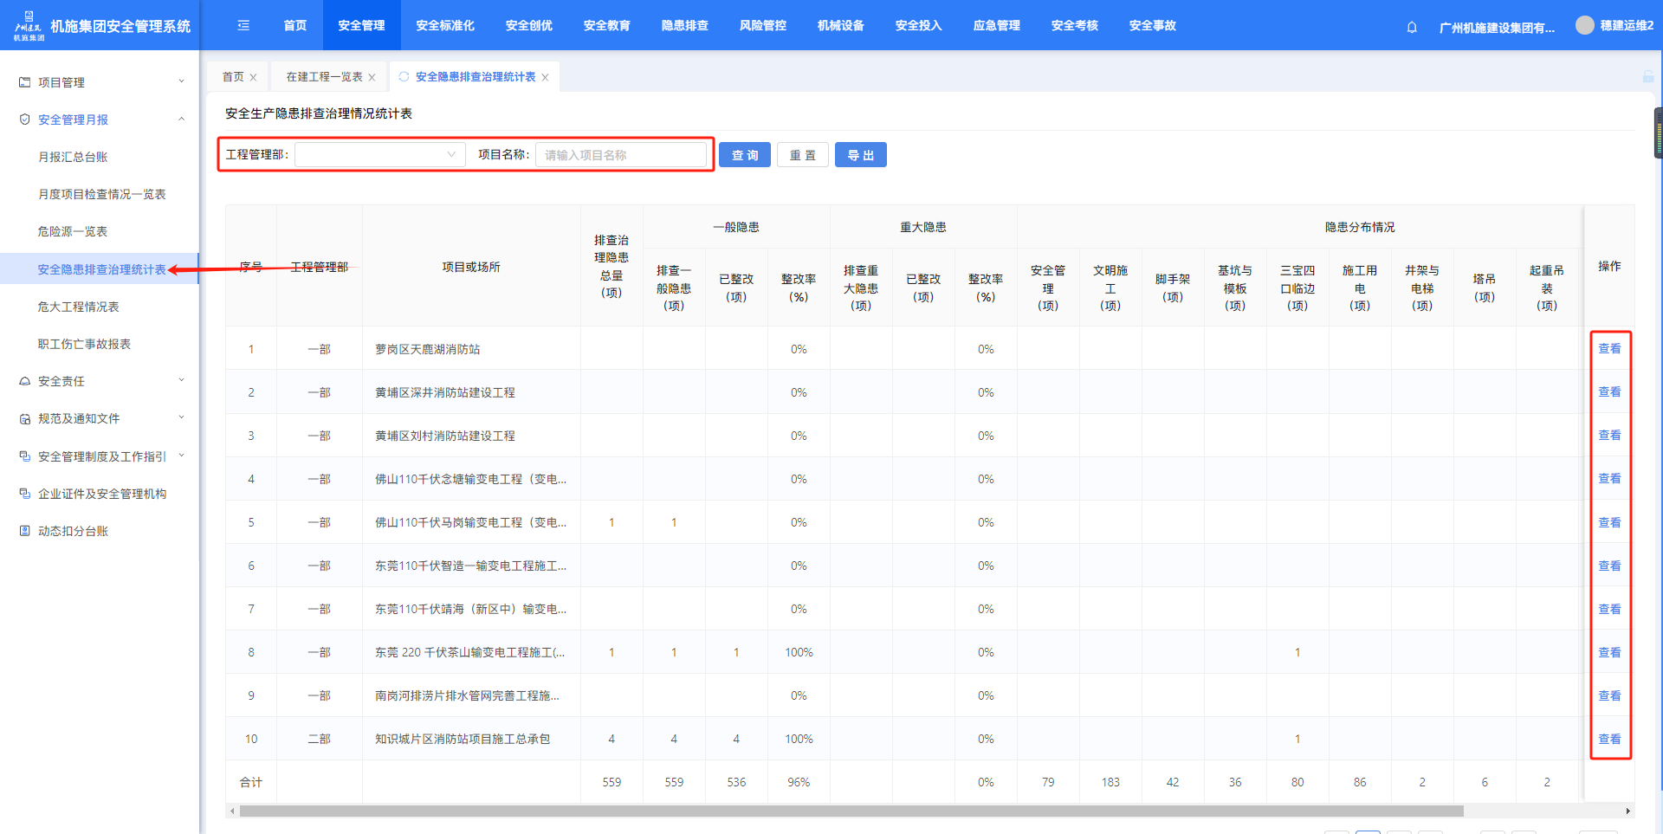Screen dimensions: 1663x834
Task: Collapse the sidebar using the hamburger icon
Action: point(243,26)
